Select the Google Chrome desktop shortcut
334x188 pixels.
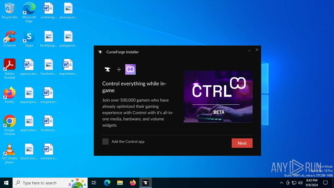(x=10, y=125)
